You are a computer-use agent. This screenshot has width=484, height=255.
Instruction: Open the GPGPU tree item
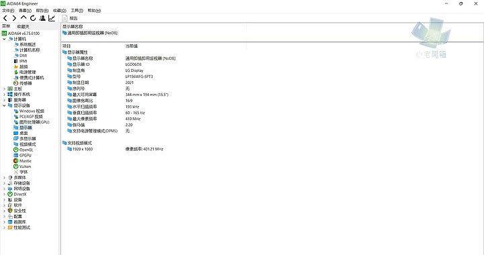pyautogui.click(x=26, y=155)
